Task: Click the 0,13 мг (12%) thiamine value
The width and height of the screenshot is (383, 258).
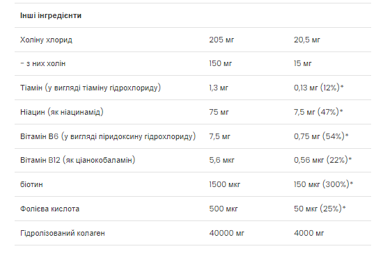Action: (x=318, y=88)
